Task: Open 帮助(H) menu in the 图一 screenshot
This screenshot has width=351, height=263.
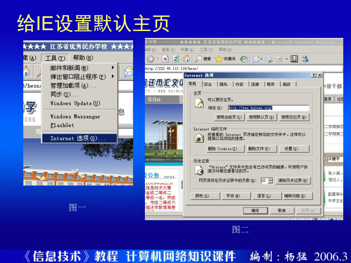Action: tap(83, 58)
